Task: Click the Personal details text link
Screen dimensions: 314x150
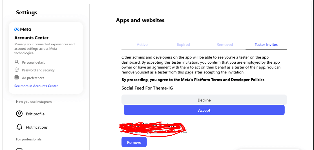Action: [x=34, y=62]
